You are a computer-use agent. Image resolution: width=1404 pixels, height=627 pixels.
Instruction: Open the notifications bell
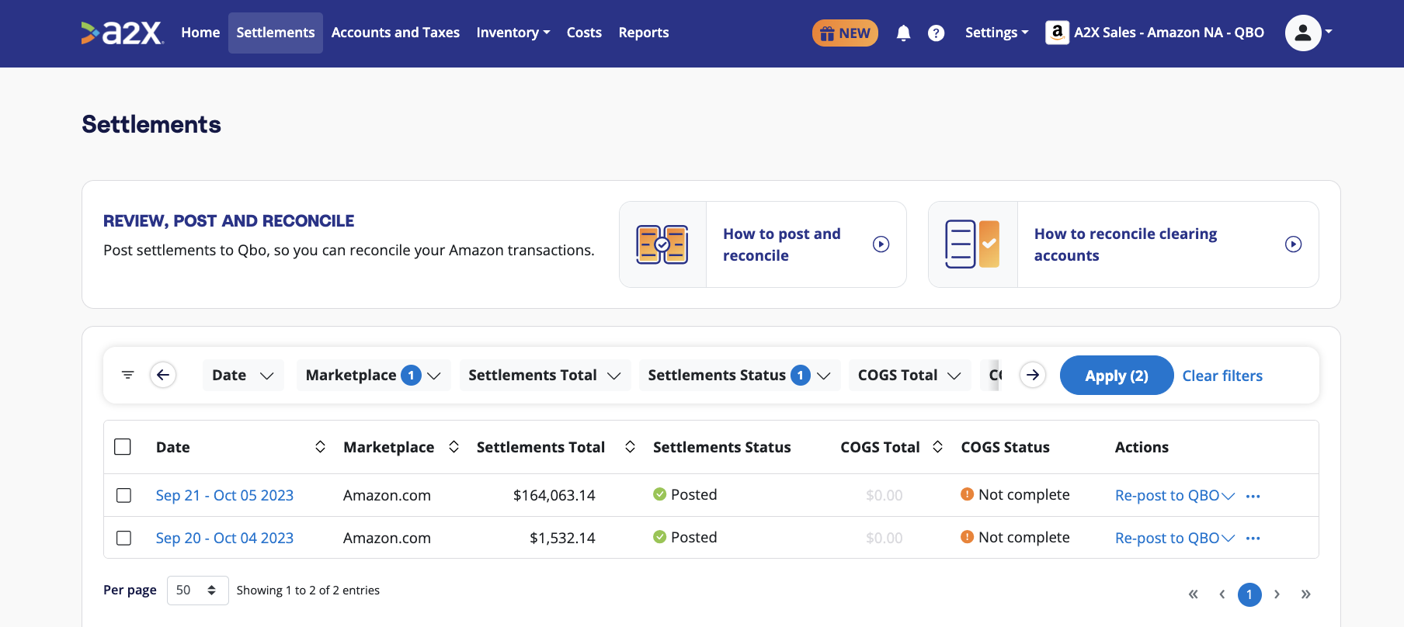(903, 33)
